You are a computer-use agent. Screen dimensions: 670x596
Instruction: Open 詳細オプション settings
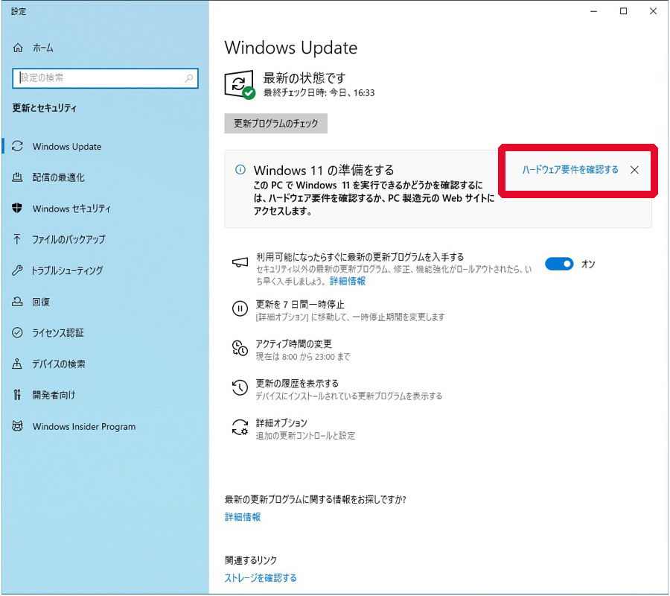(x=281, y=423)
